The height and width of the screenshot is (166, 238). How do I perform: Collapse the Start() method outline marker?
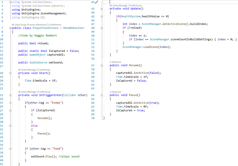10,73
